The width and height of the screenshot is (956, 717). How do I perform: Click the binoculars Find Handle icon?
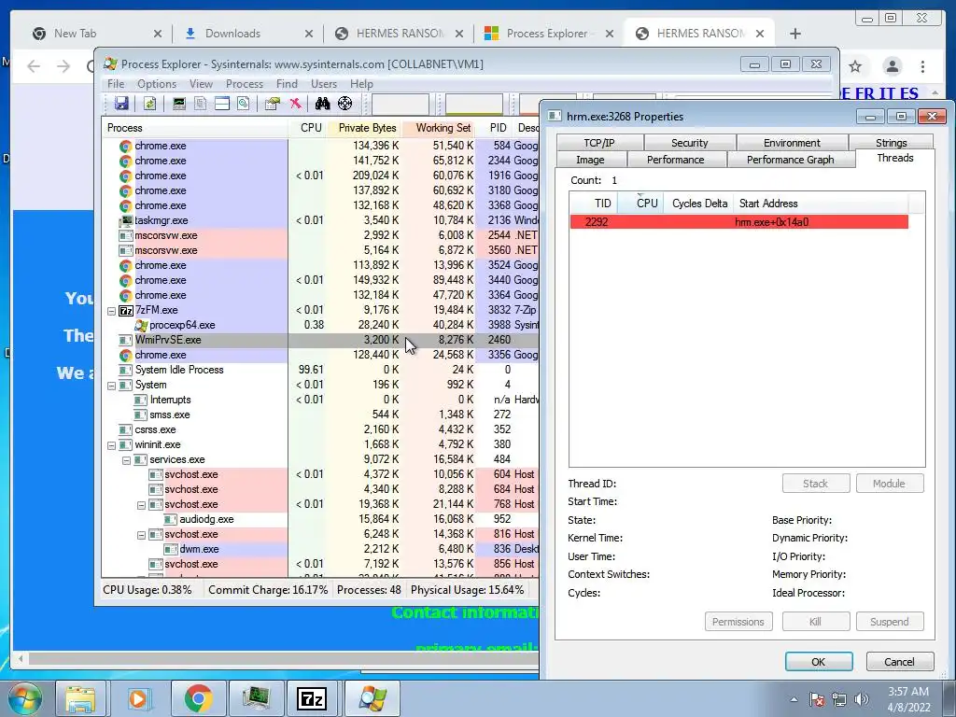pyautogui.click(x=322, y=103)
